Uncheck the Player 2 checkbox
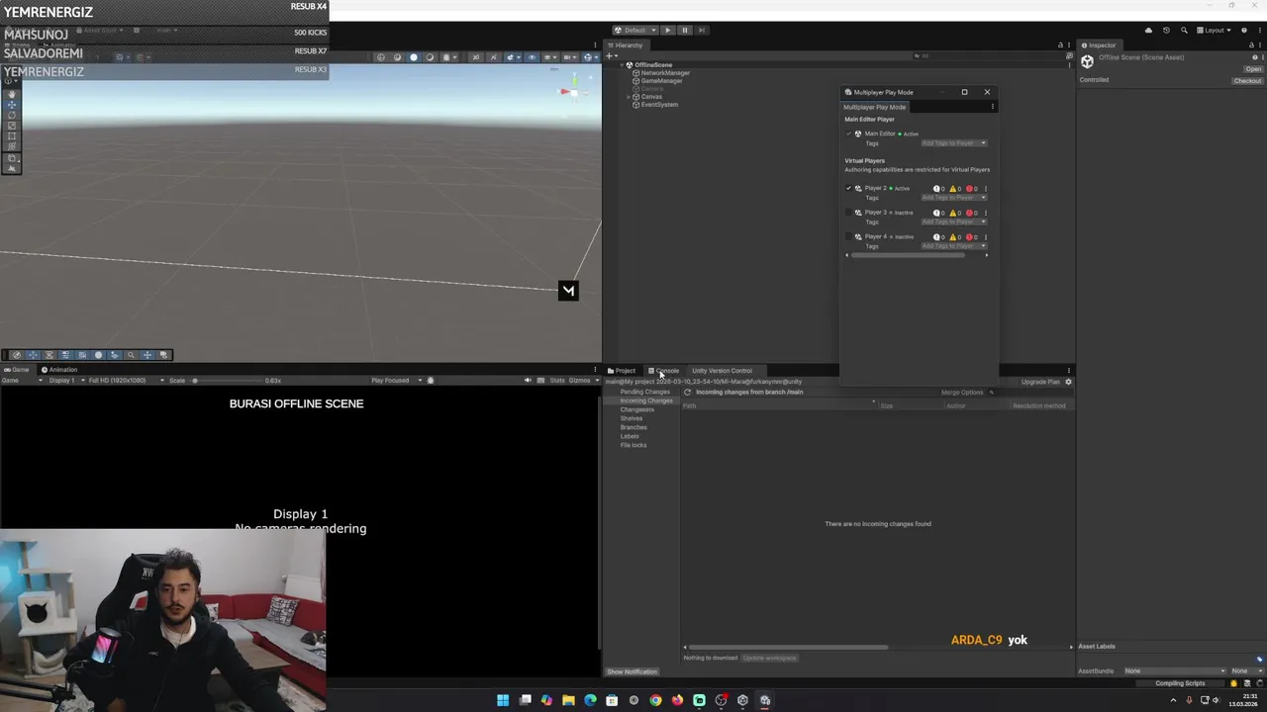Screen dimensions: 1267x712 [848, 188]
